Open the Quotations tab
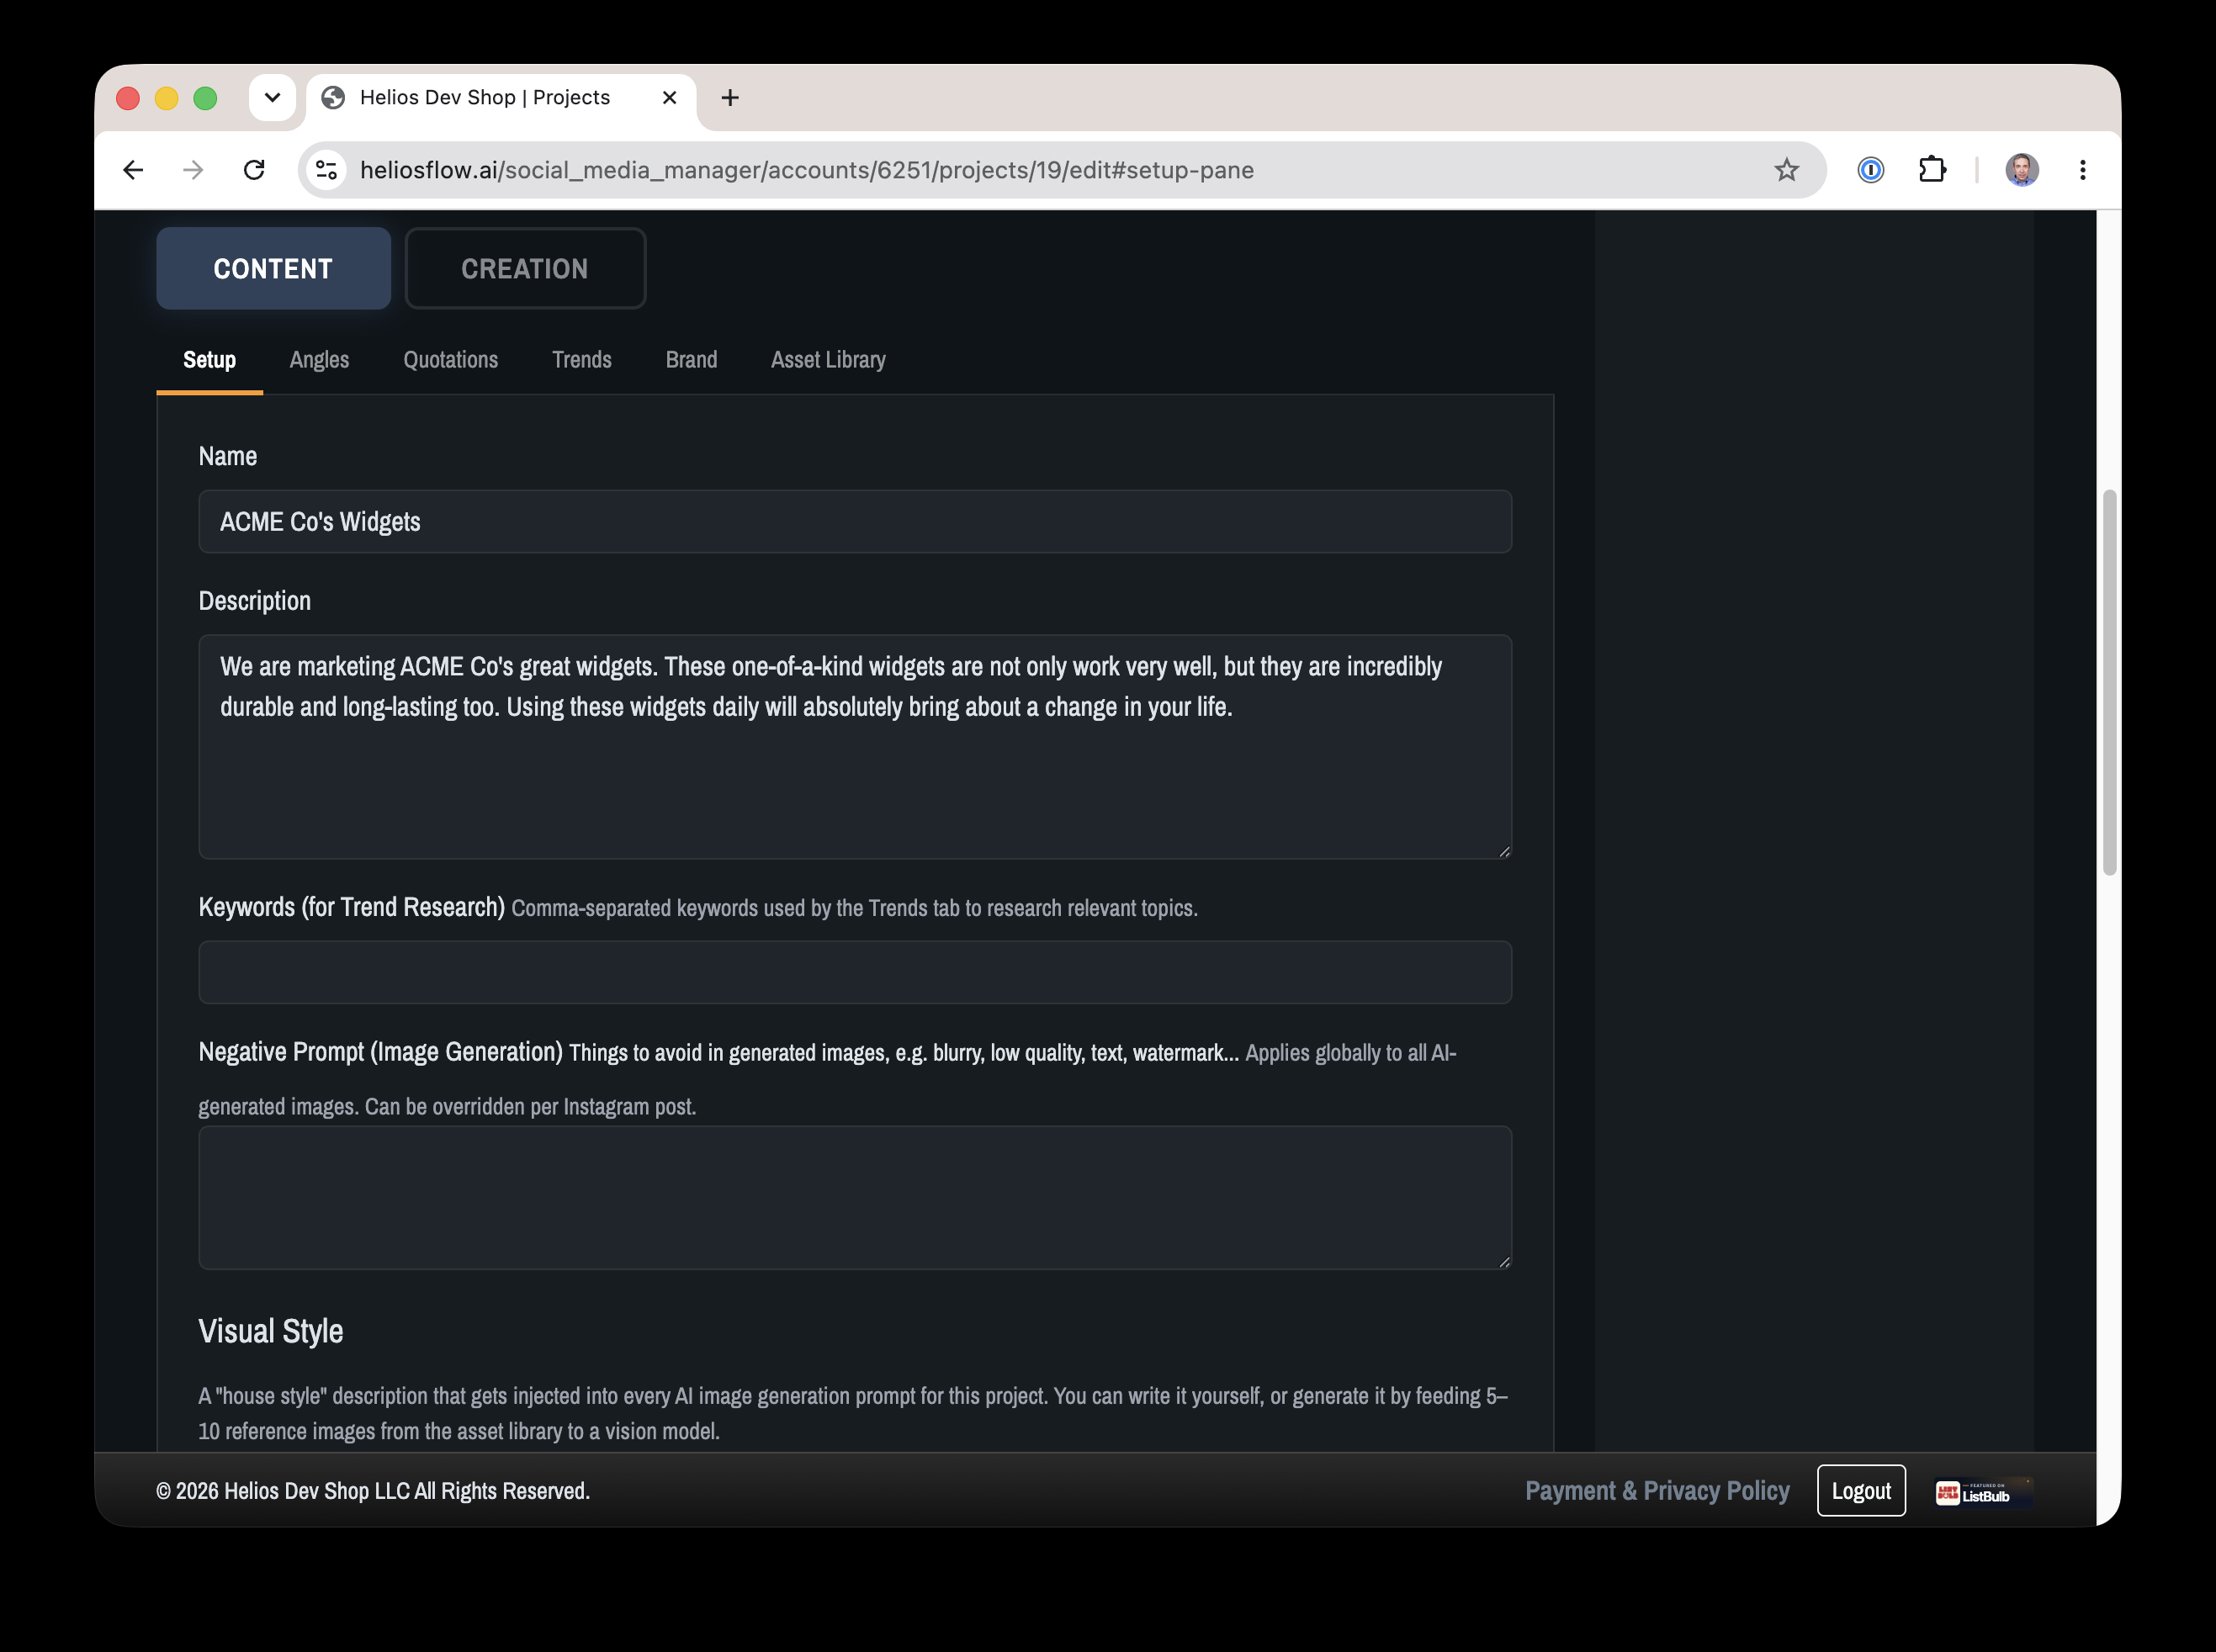 [450, 360]
